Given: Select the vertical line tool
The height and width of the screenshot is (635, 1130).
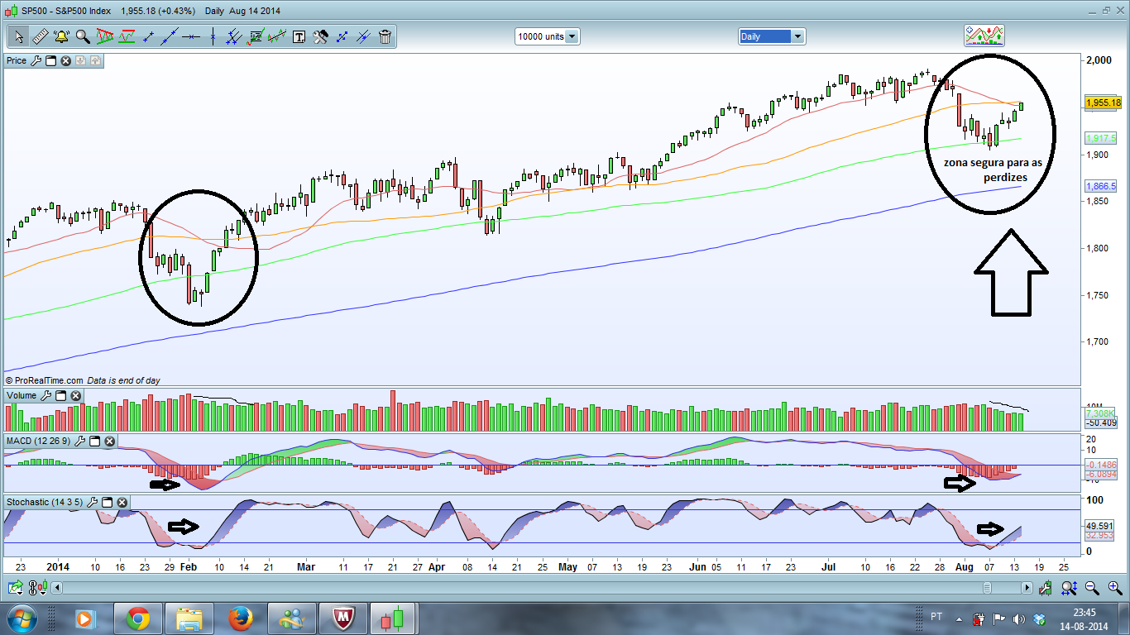Looking at the screenshot, I should (213, 36).
